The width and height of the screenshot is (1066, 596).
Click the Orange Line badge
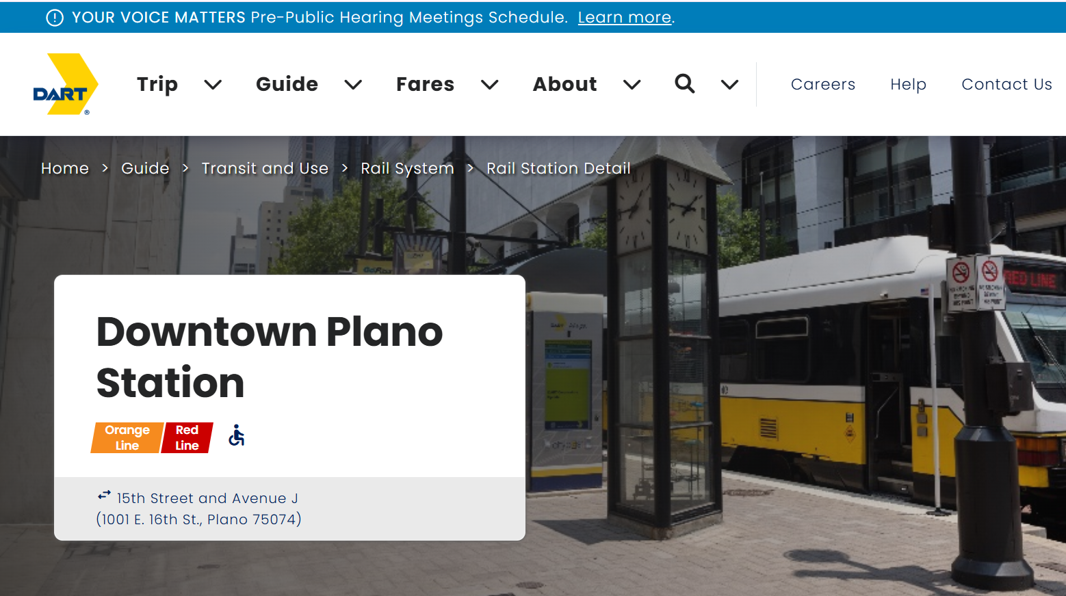[x=127, y=437]
